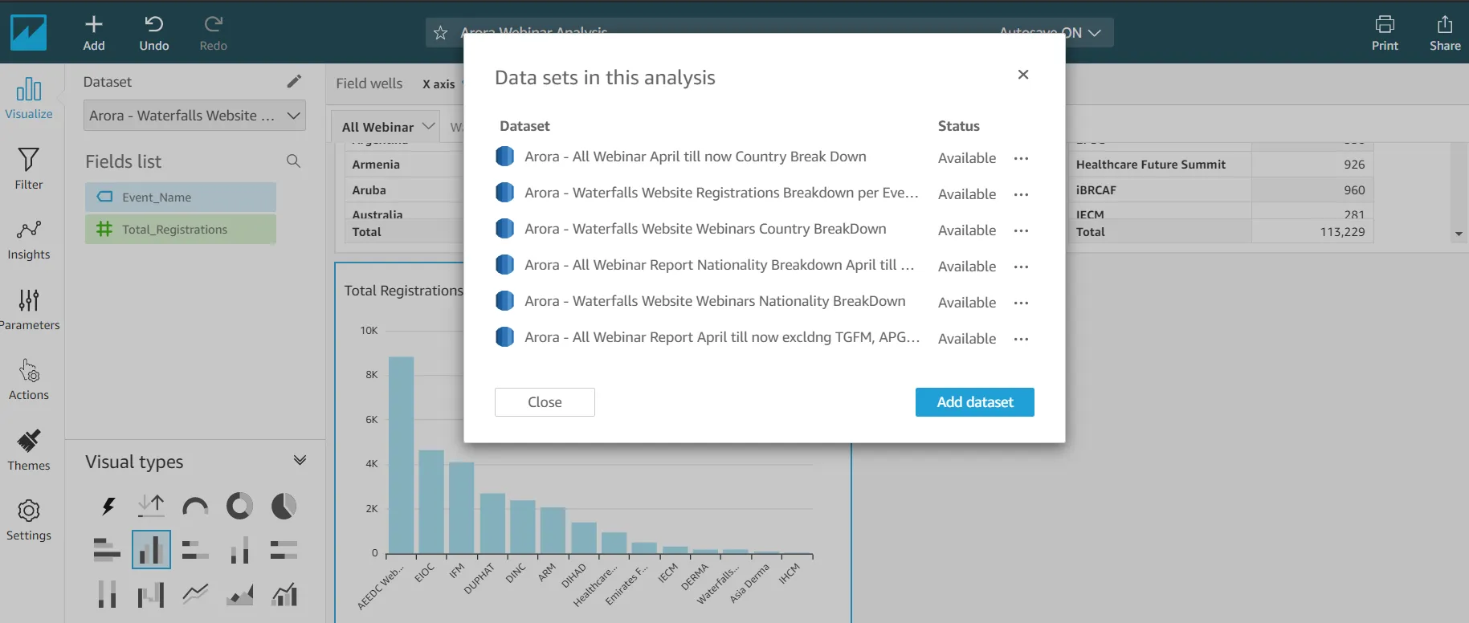Choose the donut chart visual type
The width and height of the screenshot is (1469, 623).
(239, 506)
